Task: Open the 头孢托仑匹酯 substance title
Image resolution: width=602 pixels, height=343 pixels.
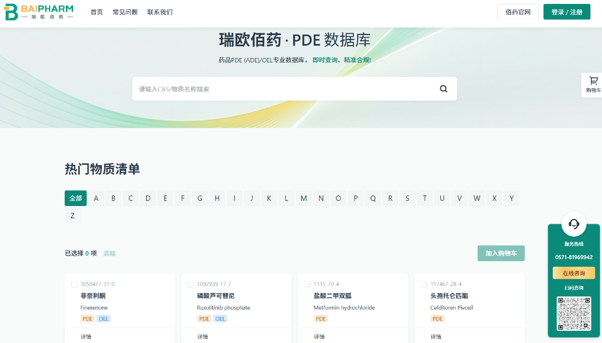Action: coord(449,296)
